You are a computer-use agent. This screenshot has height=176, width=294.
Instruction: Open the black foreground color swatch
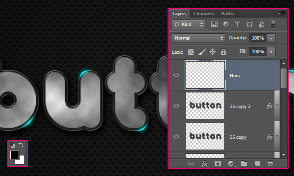click(14, 155)
